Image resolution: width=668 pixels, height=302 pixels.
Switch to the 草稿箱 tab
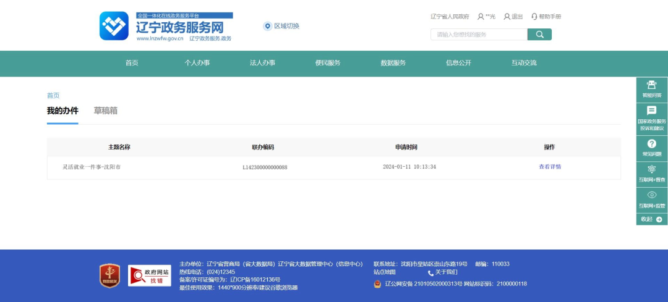[x=105, y=111]
